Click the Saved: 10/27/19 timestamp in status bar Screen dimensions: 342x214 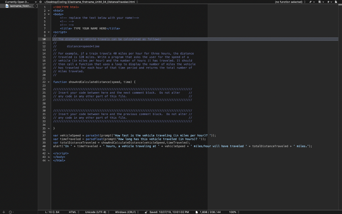coord(169,212)
